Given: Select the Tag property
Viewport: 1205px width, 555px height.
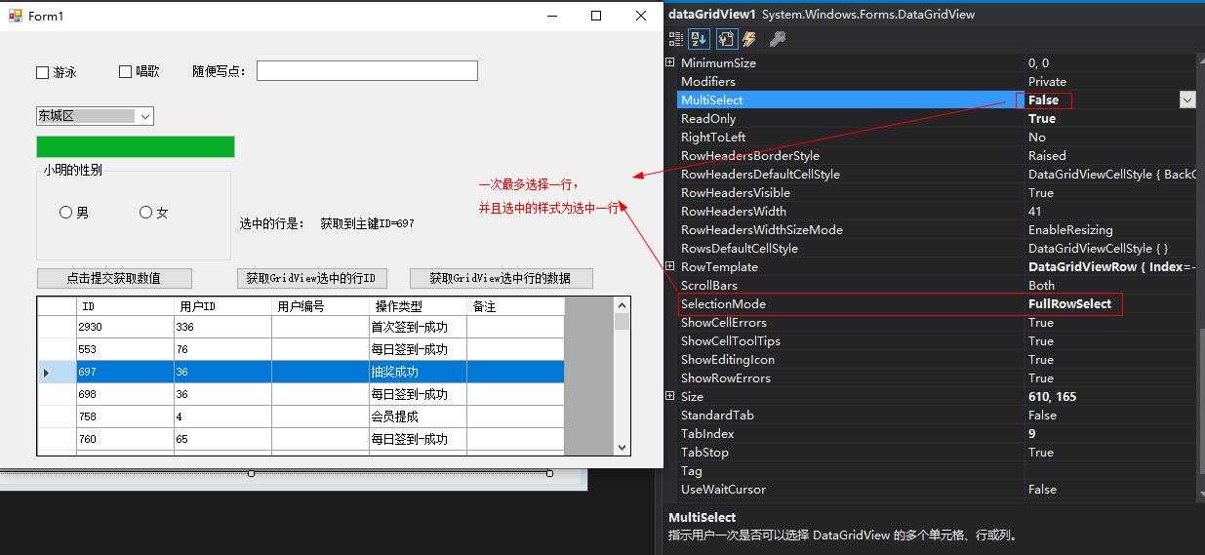Looking at the screenshot, I should pyautogui.click(x=937, y=470).
